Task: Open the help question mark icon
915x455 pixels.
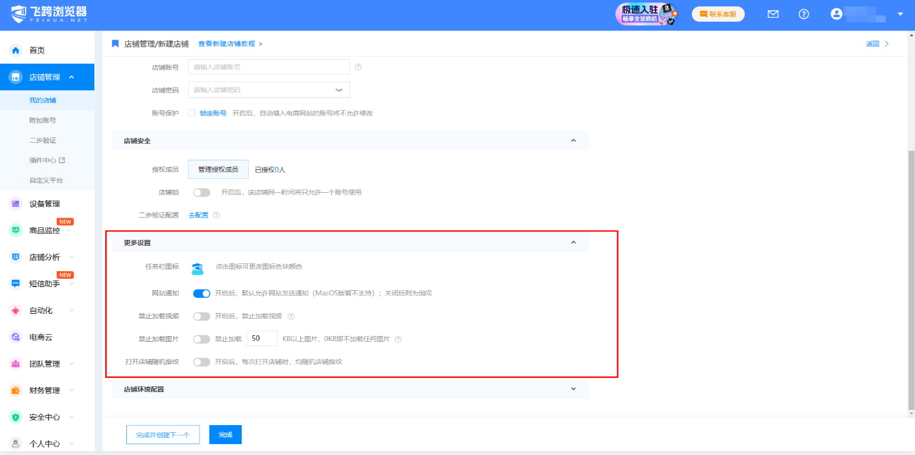Action: coord(803,13)
